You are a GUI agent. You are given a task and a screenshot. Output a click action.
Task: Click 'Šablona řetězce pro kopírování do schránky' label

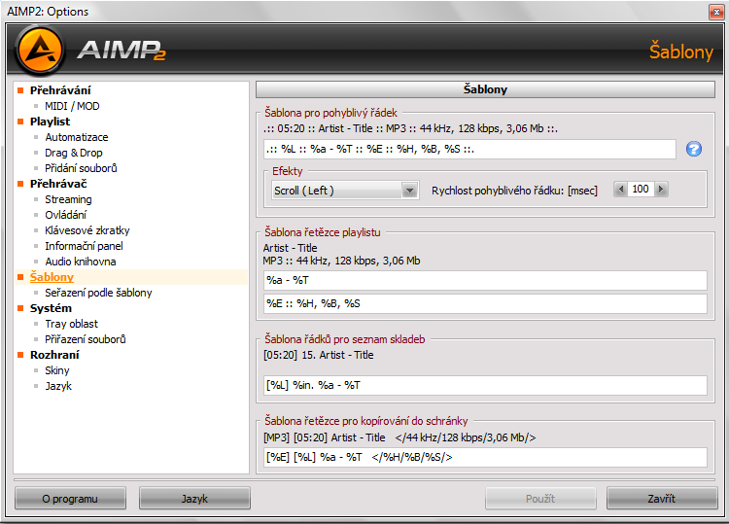(366, 421)
